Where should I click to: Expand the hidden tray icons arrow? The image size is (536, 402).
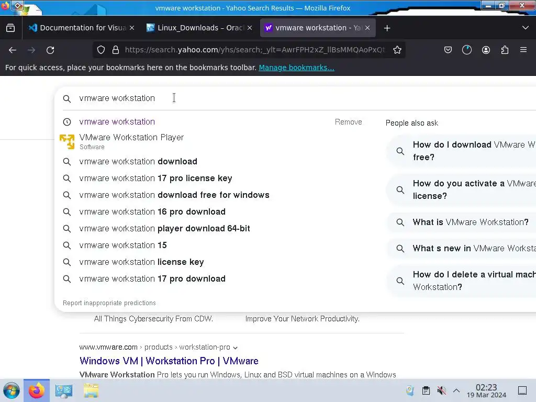[456, 390]
